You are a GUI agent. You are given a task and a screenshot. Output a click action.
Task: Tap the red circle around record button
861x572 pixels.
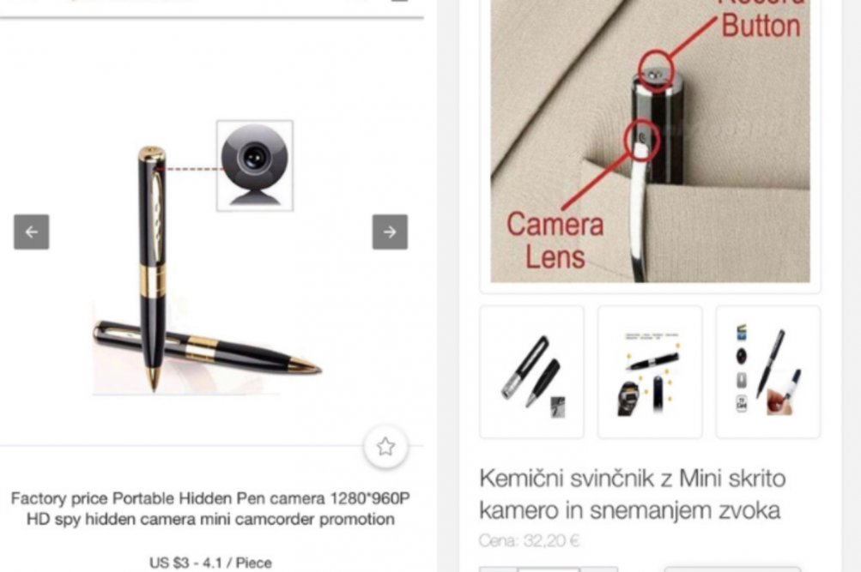656,68
